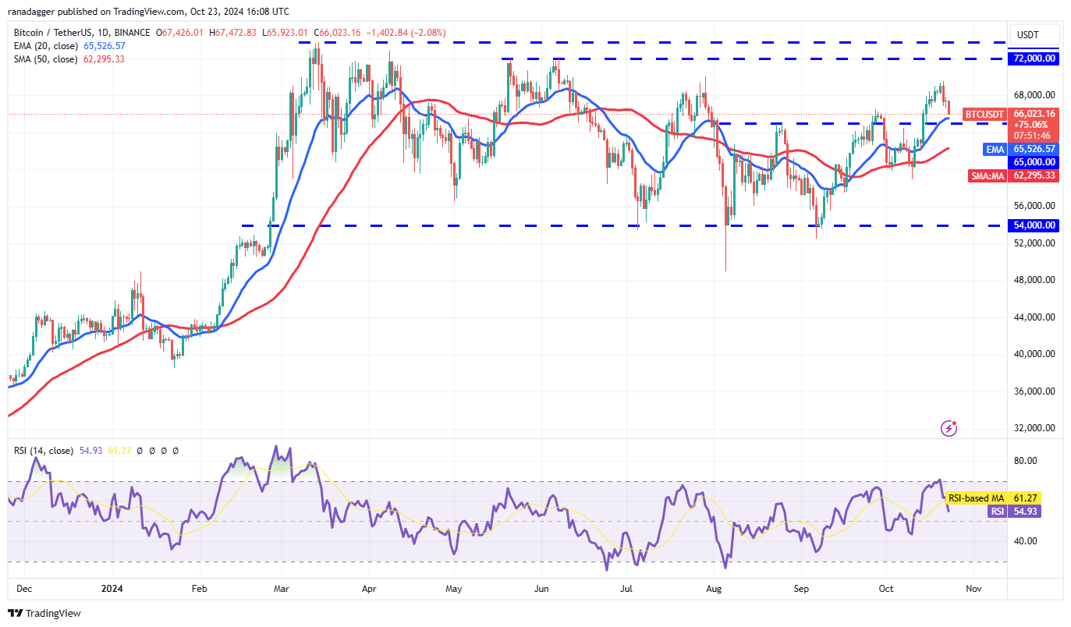This screenshot has height=627, width=1071.
Task: Click the red SMA:MA tag on price axis
Action: click(x=988, y=176)
